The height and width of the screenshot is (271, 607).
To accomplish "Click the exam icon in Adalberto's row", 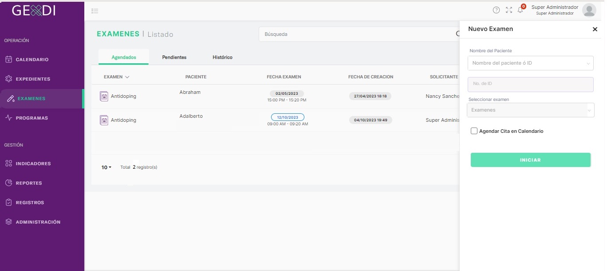I will (x=104, y=120).
